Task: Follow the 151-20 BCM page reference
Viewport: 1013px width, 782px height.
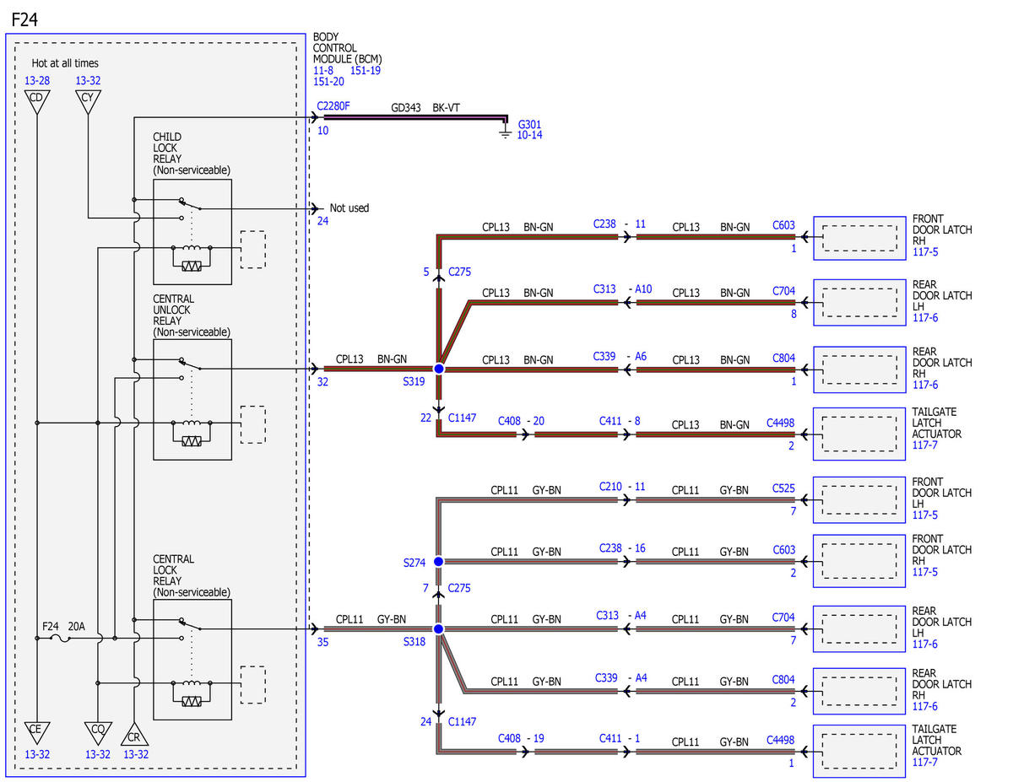Action: click(x=329, y=81)
